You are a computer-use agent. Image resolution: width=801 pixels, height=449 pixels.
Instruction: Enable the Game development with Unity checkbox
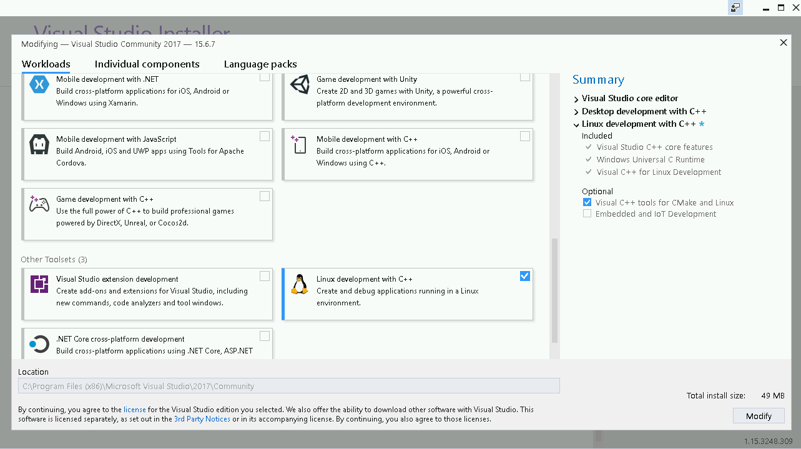pyautogui.click(x=525, y=77)
